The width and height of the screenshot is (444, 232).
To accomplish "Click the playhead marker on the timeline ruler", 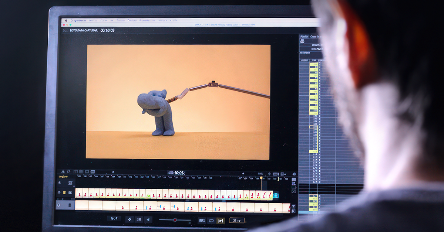I will tap(261, 178).
